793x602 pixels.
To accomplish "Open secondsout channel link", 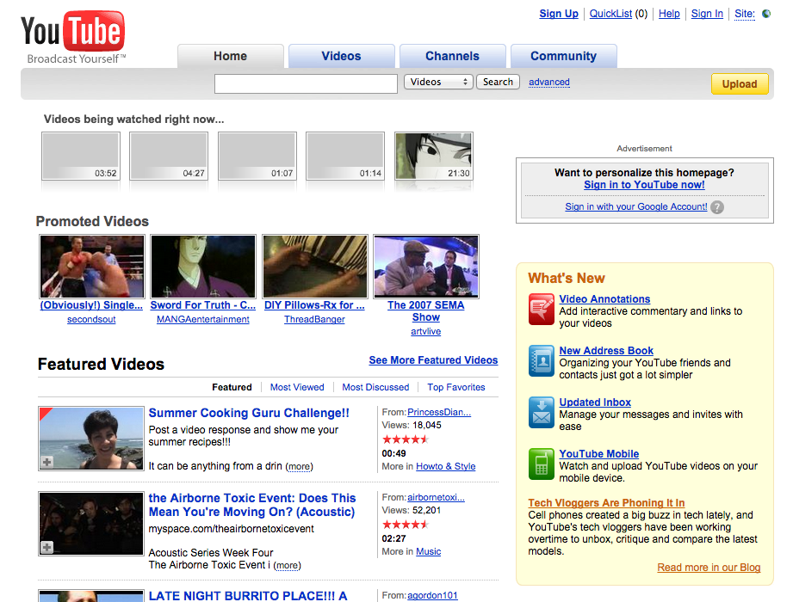I will click(91, 319).
